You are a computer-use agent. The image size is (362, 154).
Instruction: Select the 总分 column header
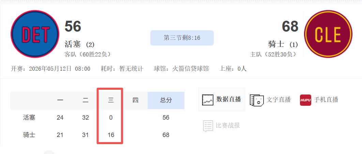[x=166, y=100]
